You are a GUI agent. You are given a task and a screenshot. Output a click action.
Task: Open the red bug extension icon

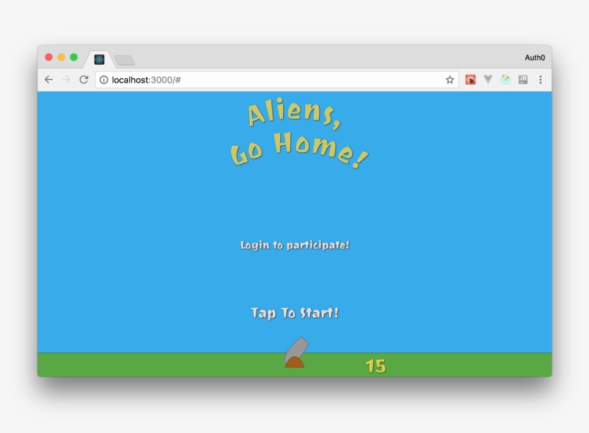coord(470,80)
